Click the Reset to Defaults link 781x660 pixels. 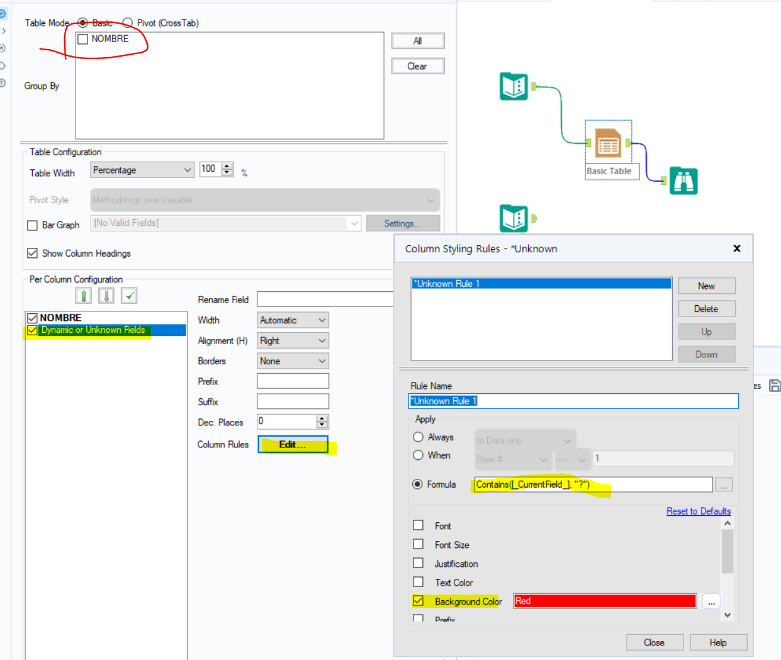[x=698, y=511]
